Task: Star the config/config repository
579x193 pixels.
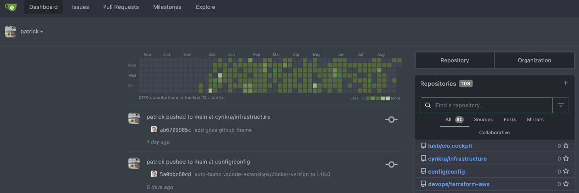Action: (565, 171)
